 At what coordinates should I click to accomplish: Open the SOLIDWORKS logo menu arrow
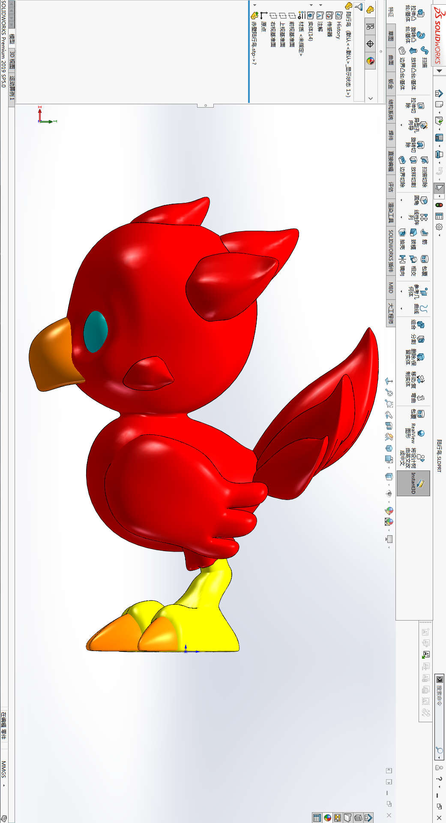pyautogui.click(x=439, y=71)
